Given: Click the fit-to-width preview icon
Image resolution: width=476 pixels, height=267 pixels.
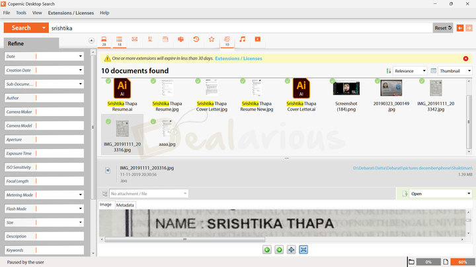Looking at the screenshot, I should click(x=292, y=250).
